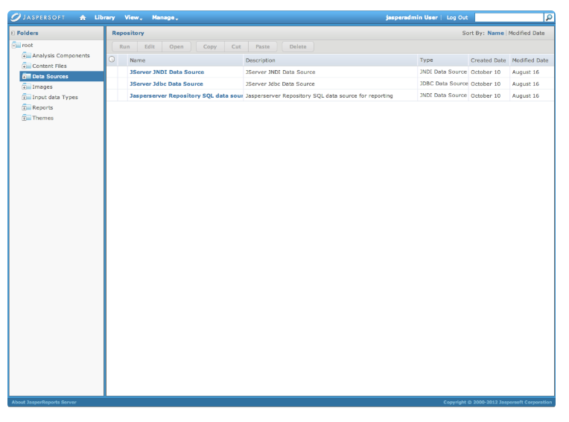Screen dimensions: 569x422
Task: Select the Images folder
Action: click(x=42, y=86)
